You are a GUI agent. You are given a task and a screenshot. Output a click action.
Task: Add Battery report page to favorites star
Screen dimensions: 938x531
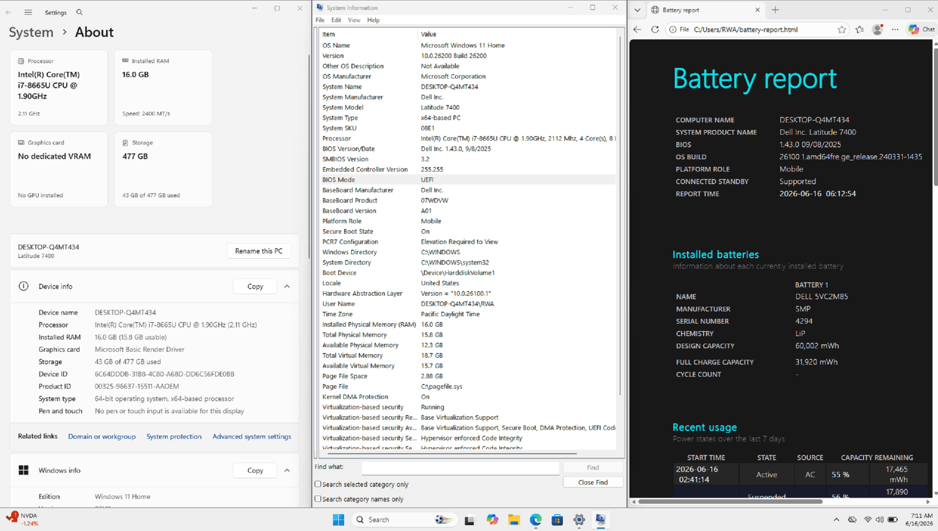click(842, 29)
